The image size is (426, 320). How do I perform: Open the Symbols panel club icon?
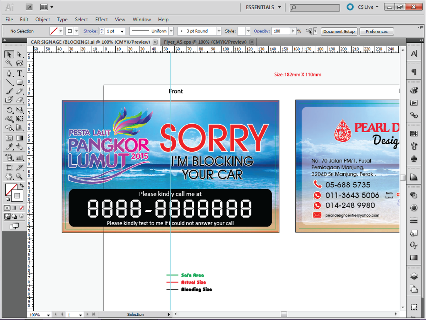pos(414,158)
